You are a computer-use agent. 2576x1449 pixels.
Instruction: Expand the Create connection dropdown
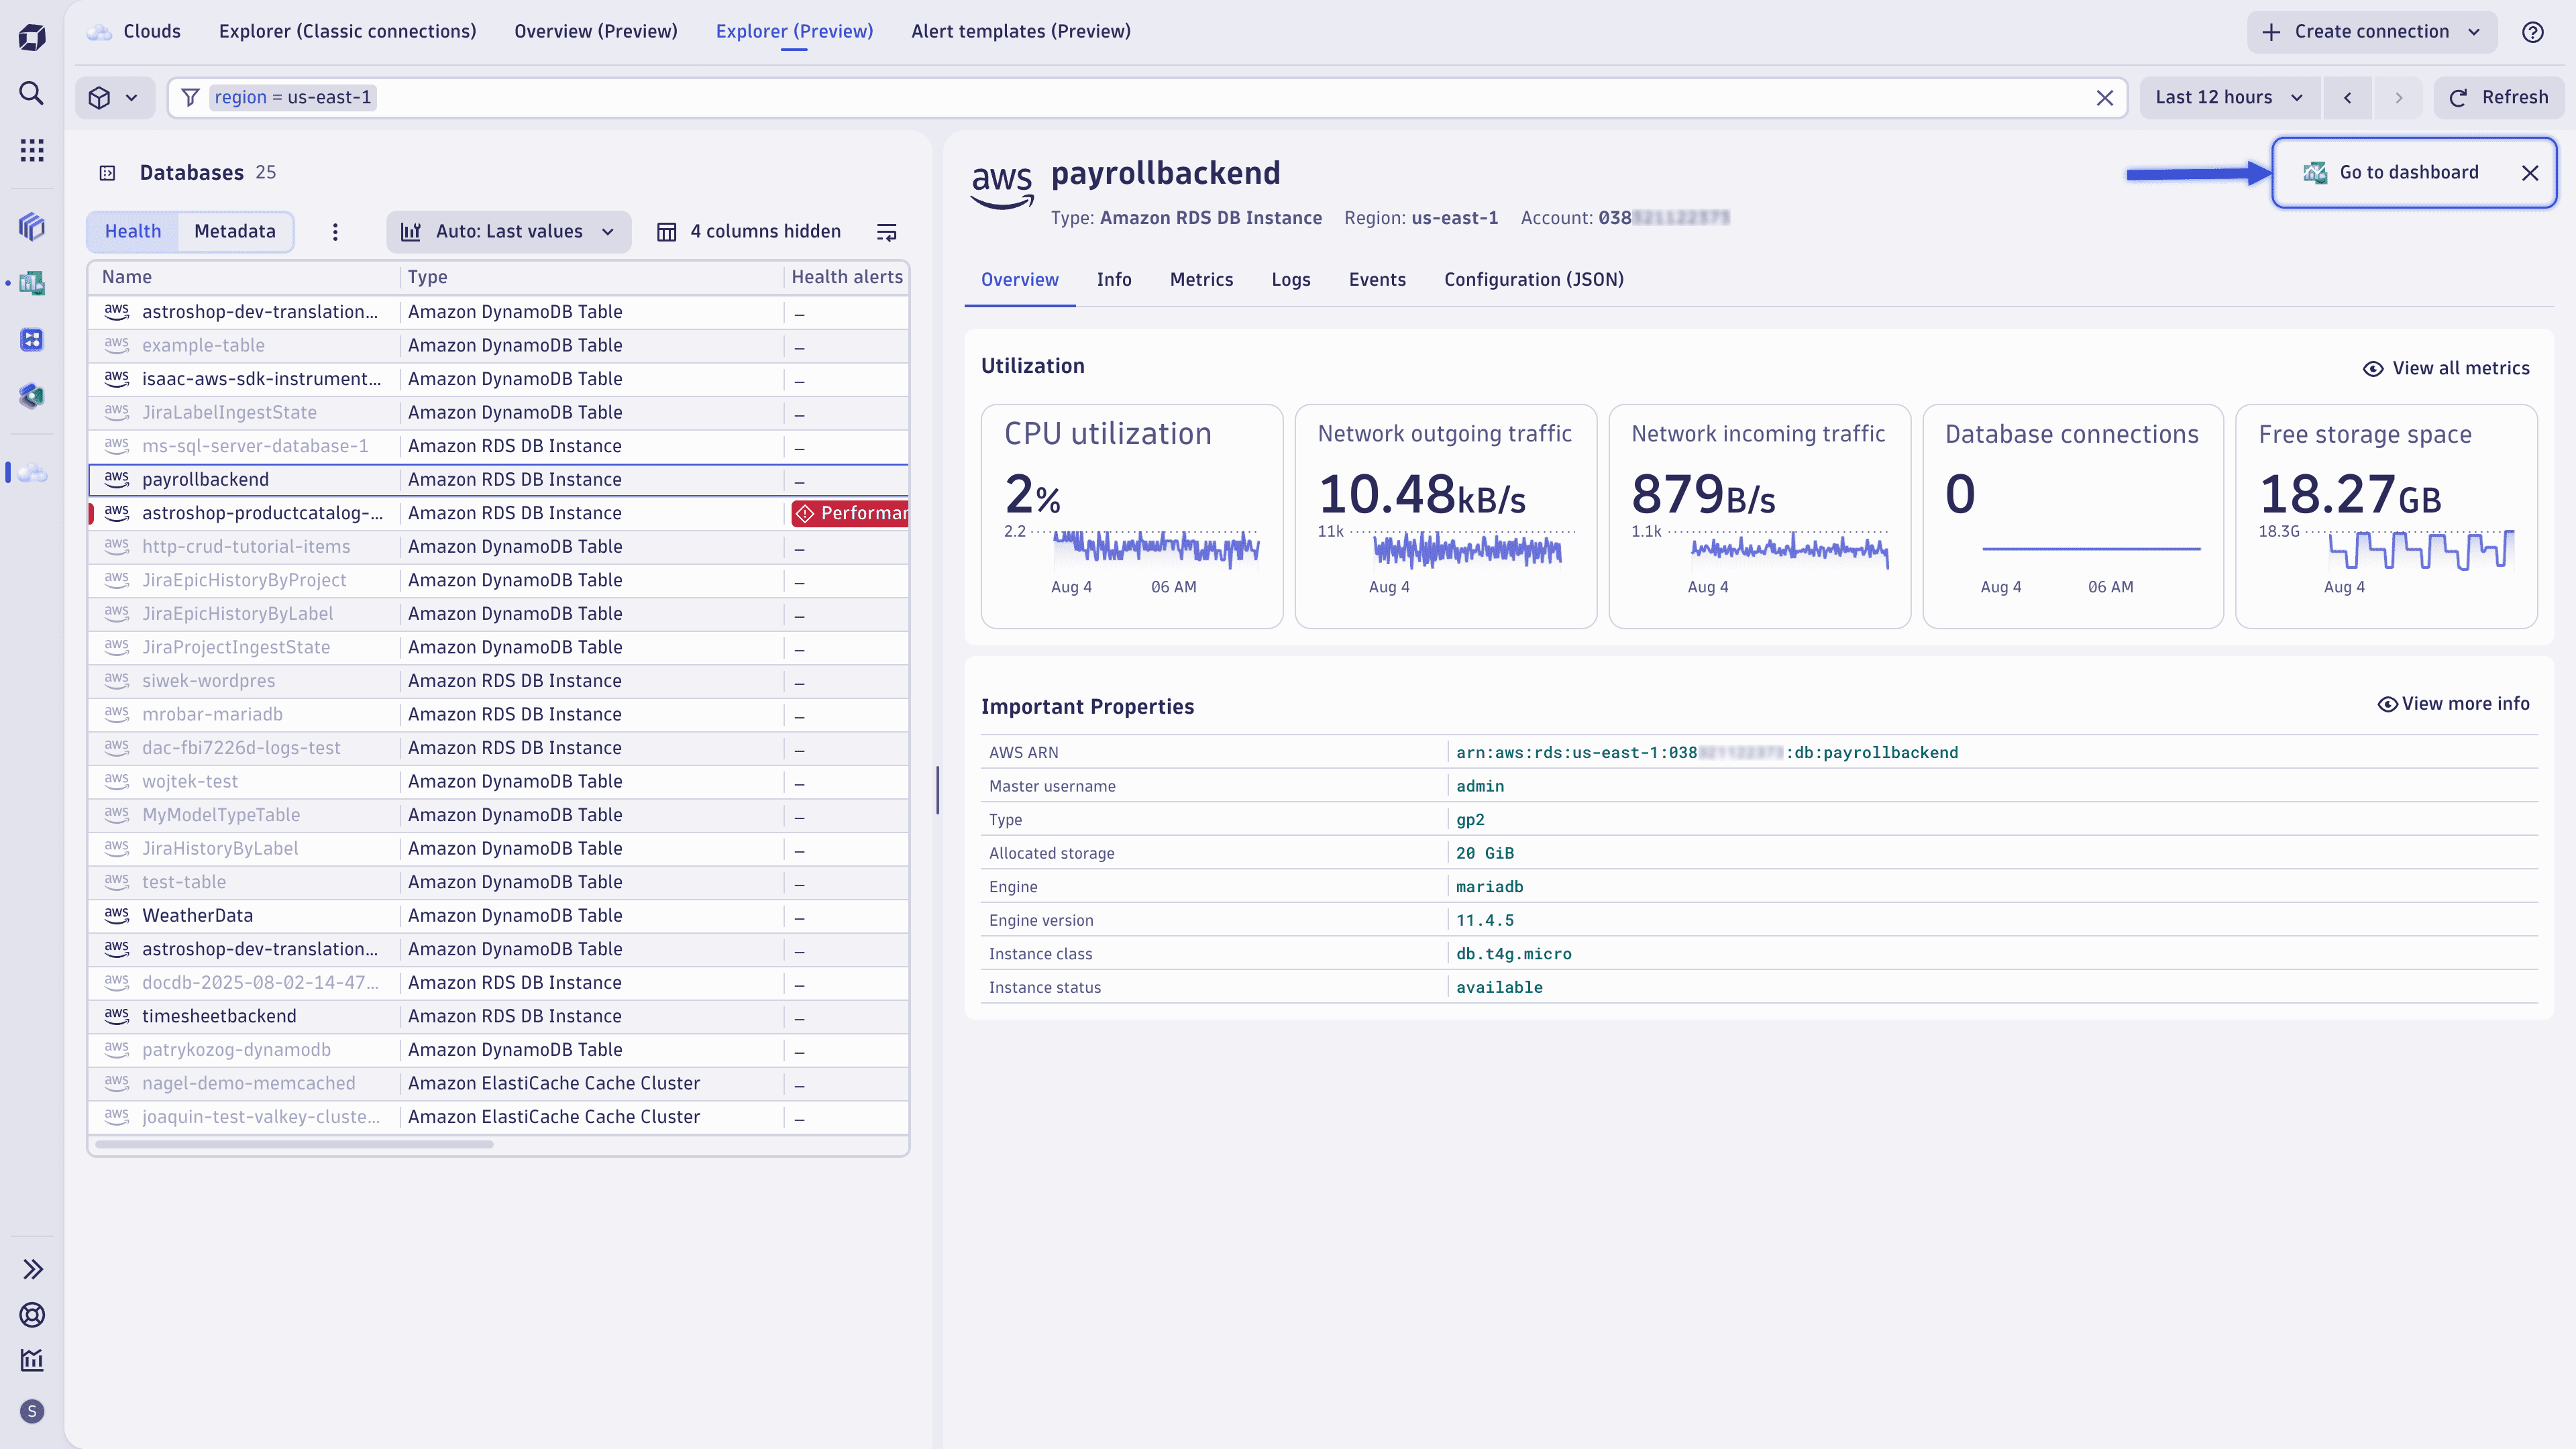pos(2371,32)
